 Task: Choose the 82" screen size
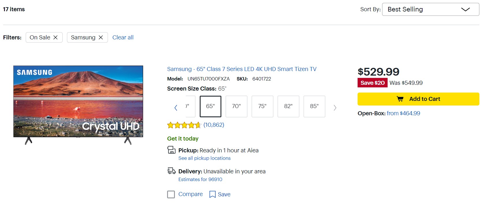pyautogui.click(x=288, y=106)
